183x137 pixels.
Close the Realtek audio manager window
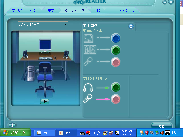pyautogui.click(x=171, y=2)
